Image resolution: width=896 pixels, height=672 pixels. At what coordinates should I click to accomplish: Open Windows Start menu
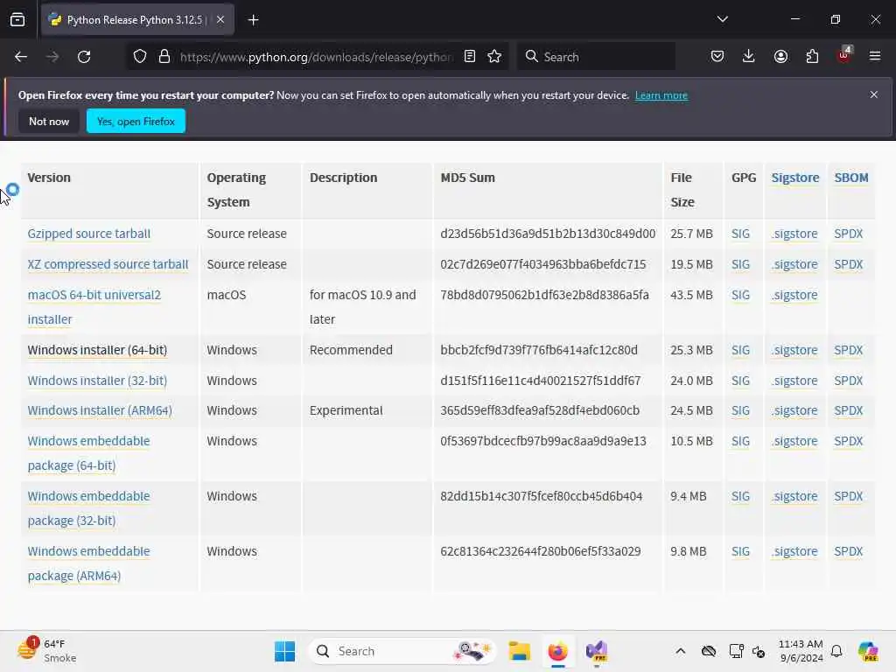(284, 651)
